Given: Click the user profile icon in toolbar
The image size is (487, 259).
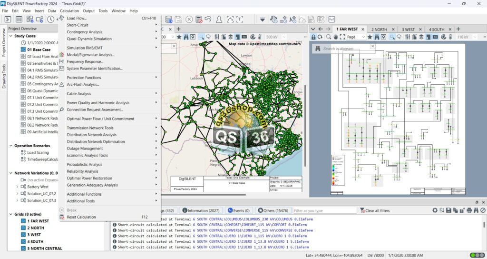Looking at the screenshot, I should coord(219,20).
